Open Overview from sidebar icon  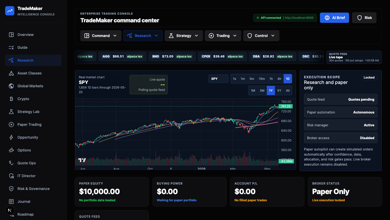pyautogui.click(x=11, y=35)
